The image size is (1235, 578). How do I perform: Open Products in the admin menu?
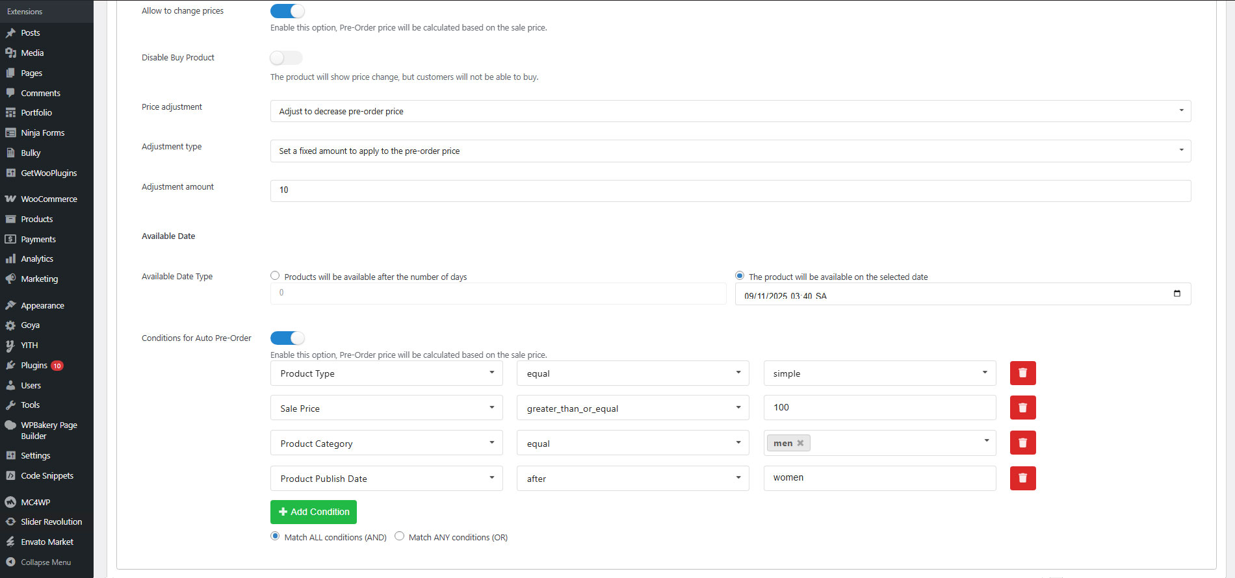coord(37,219)
